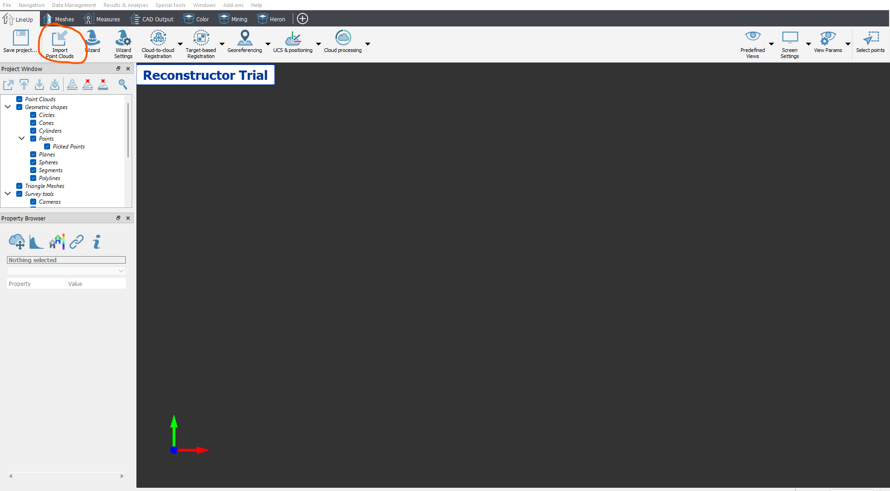This screenshot has width=890, height=491.
Task: Open the Data Management menu
Action: (74, 5)
